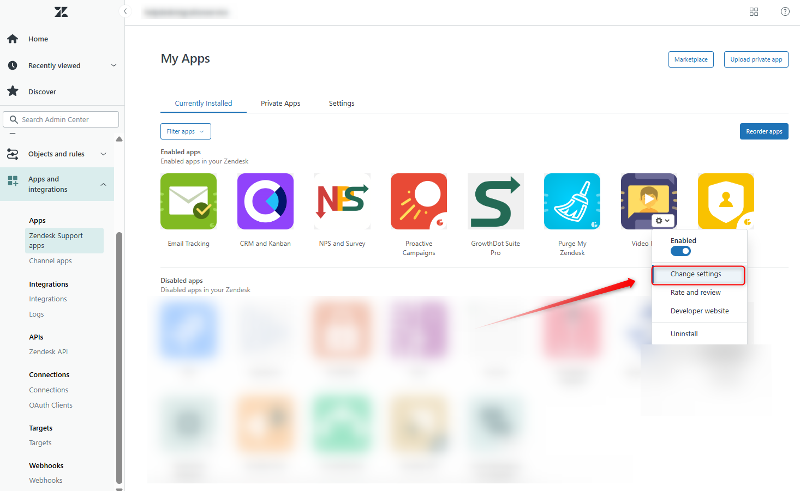Click the Purge My Zendesk label

pyautogui.click(x=572, y=248)
